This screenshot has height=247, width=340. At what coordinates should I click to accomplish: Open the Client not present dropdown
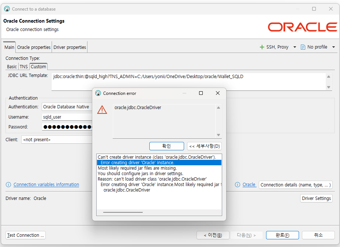tap(57, 140)
